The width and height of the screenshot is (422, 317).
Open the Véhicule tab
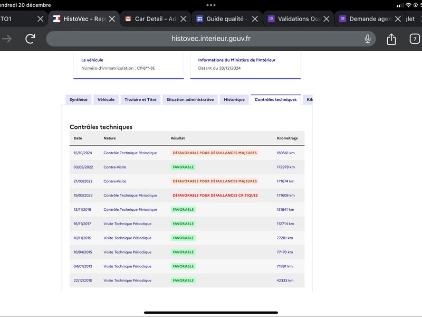point(106,99)
